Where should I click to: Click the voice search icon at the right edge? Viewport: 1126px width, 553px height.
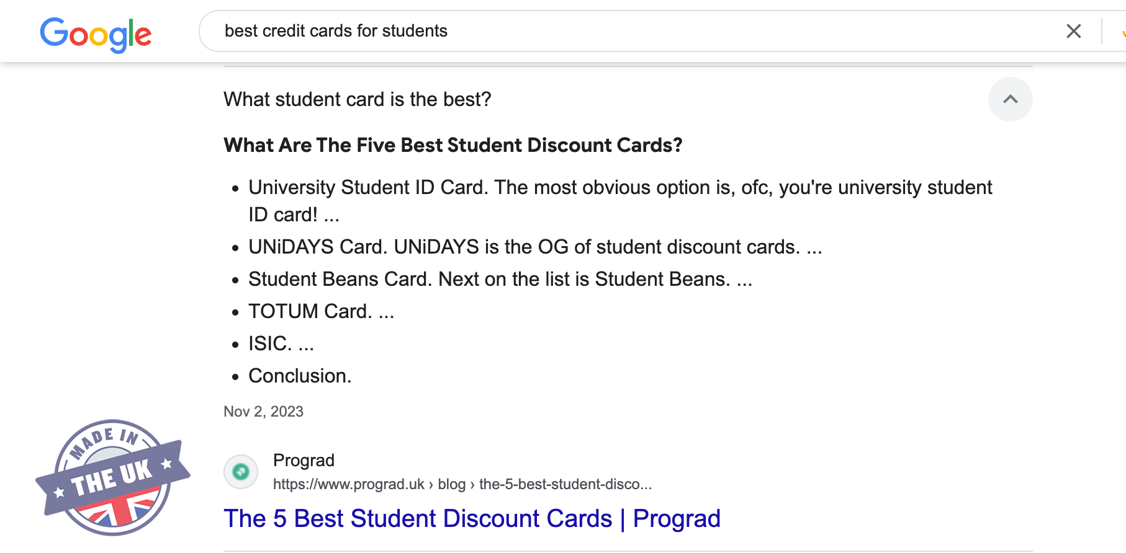1122,32
